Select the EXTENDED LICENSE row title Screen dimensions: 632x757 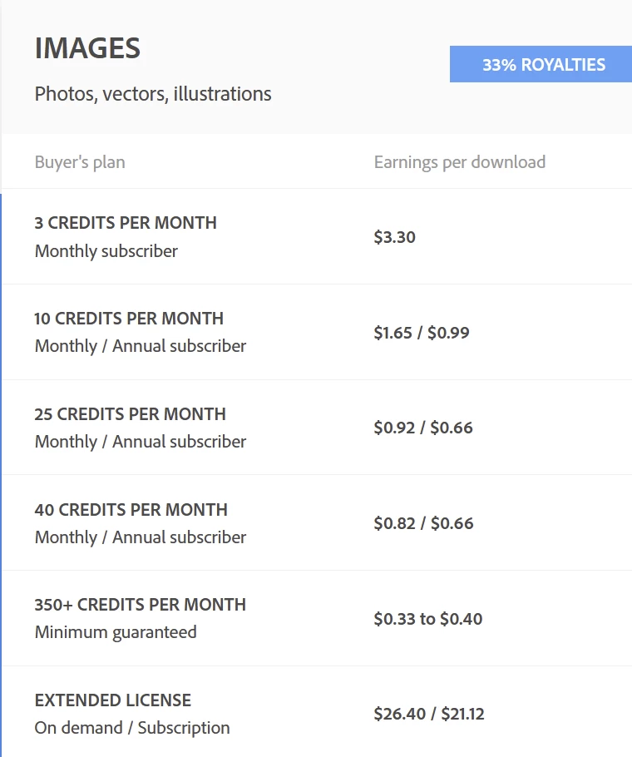click(113, 700)
